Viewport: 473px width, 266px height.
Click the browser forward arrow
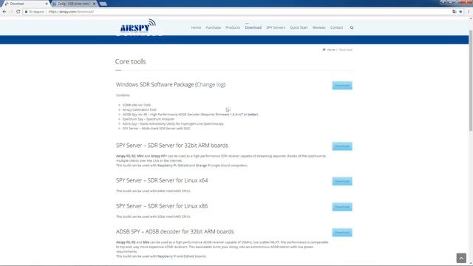[11, 12]
